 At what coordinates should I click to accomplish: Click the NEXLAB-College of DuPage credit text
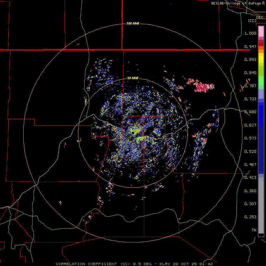pyautogui.click(x=238, y=3)
